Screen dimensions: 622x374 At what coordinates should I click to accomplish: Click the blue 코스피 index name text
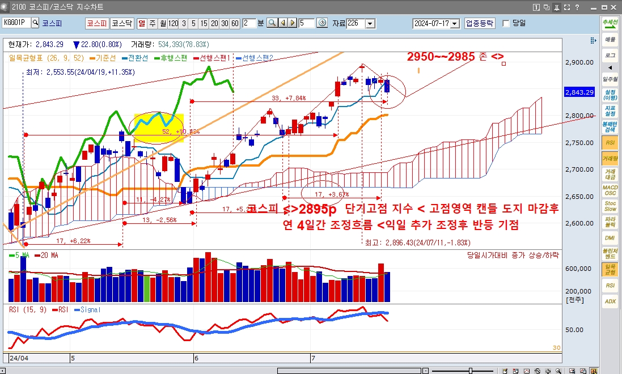(52, 23)
